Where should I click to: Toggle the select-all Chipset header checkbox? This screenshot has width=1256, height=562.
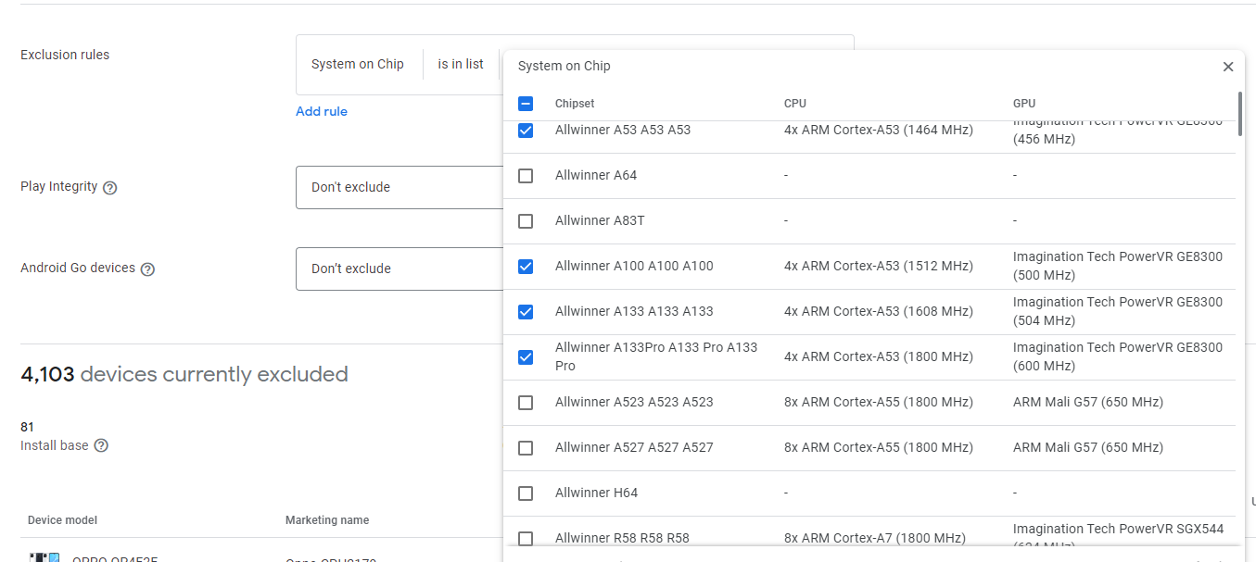pos(526,104)
